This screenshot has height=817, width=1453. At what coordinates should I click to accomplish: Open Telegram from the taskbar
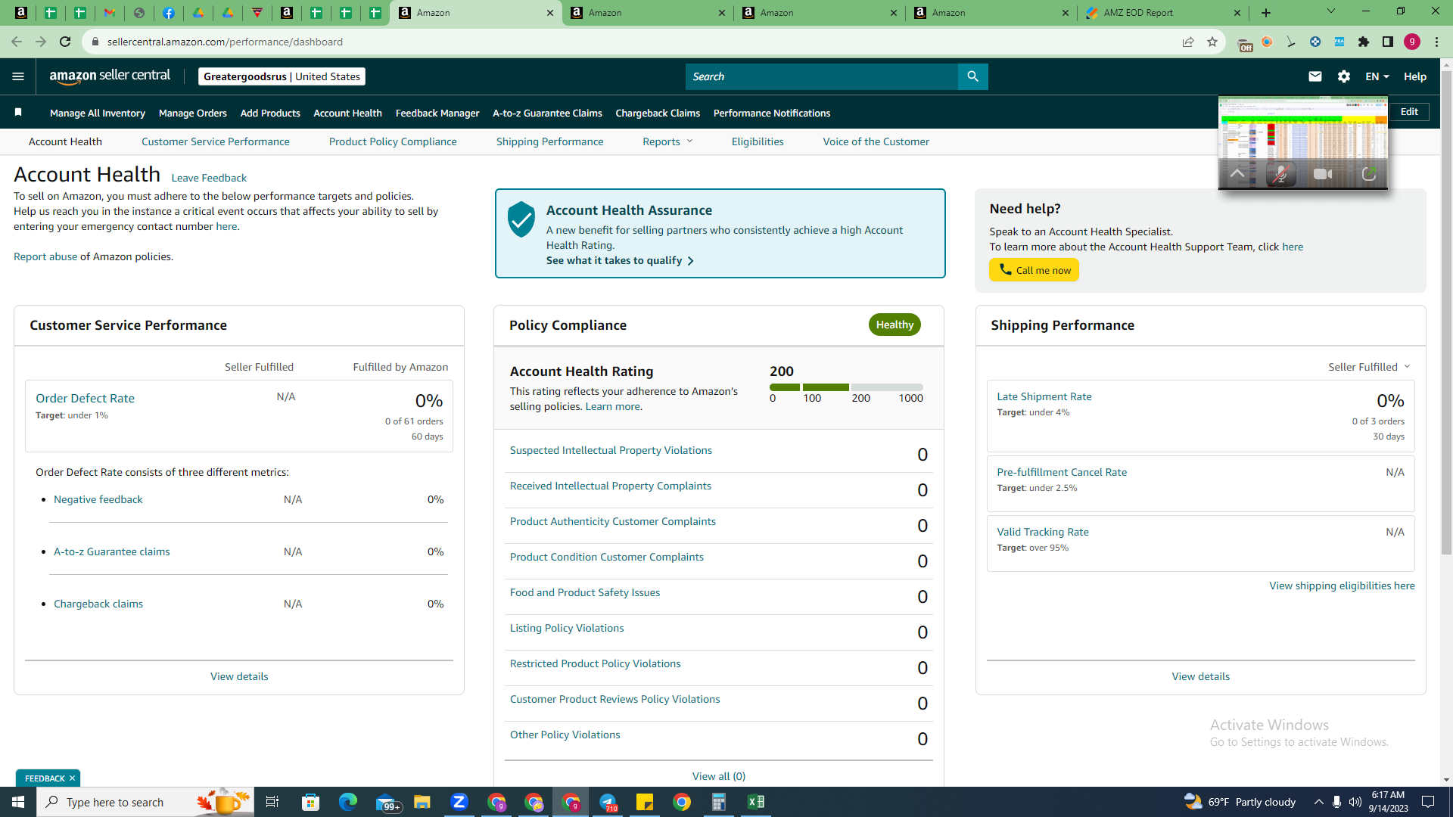tap(608, 802)
